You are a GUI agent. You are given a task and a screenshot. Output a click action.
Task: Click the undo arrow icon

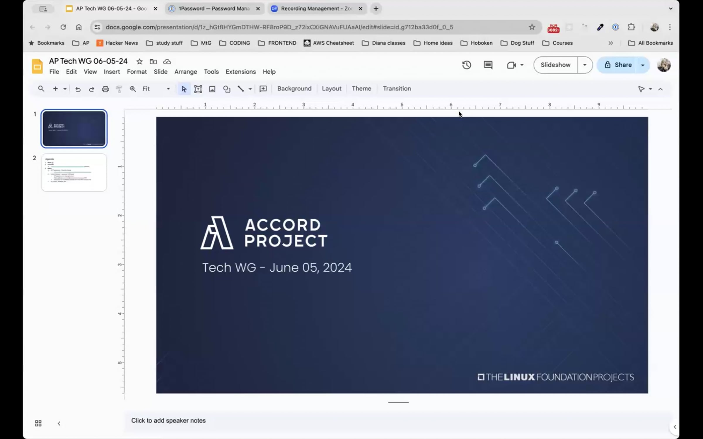coord(78,89)
